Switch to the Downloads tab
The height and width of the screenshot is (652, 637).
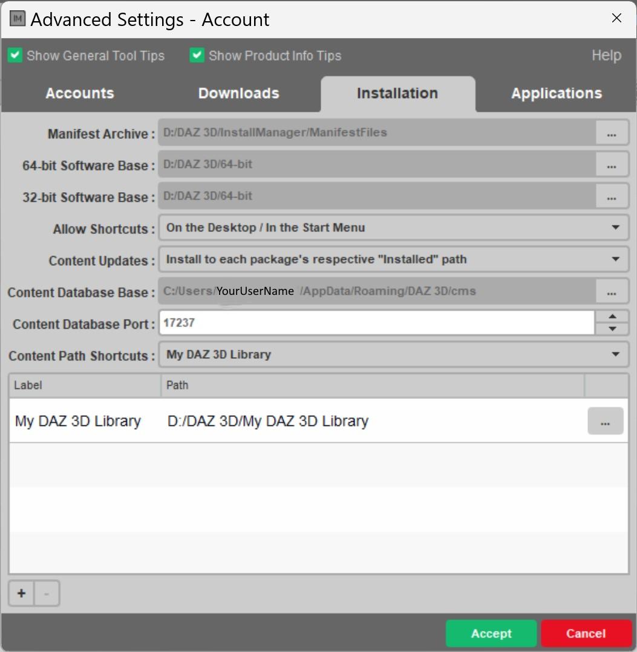[x=238, y=94]
